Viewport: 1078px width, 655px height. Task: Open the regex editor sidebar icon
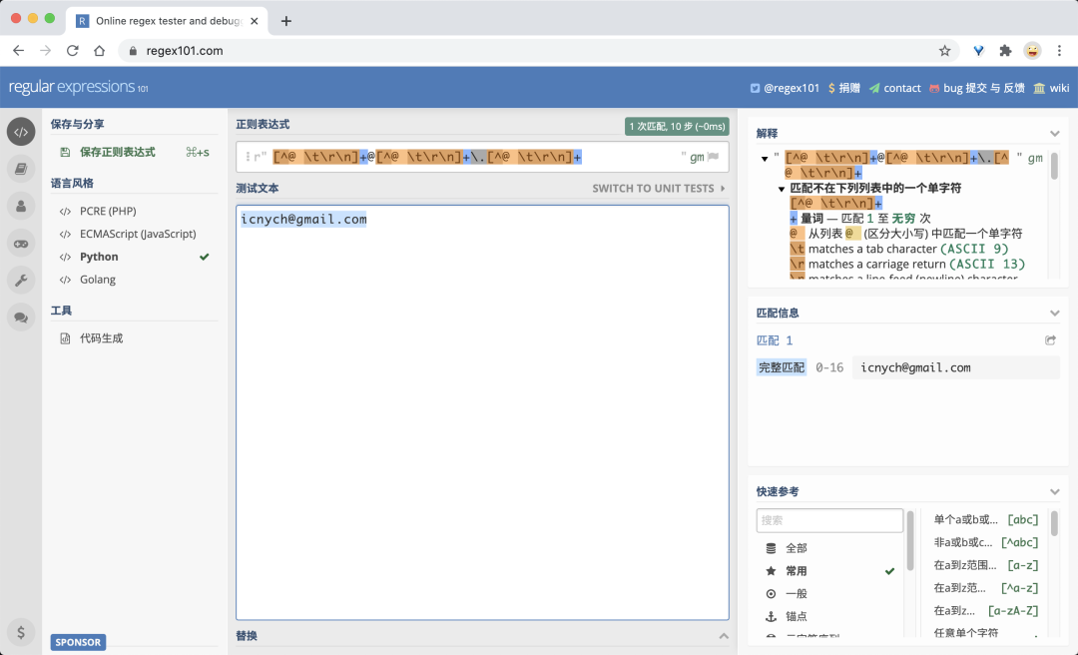click(x=21, y=132)
